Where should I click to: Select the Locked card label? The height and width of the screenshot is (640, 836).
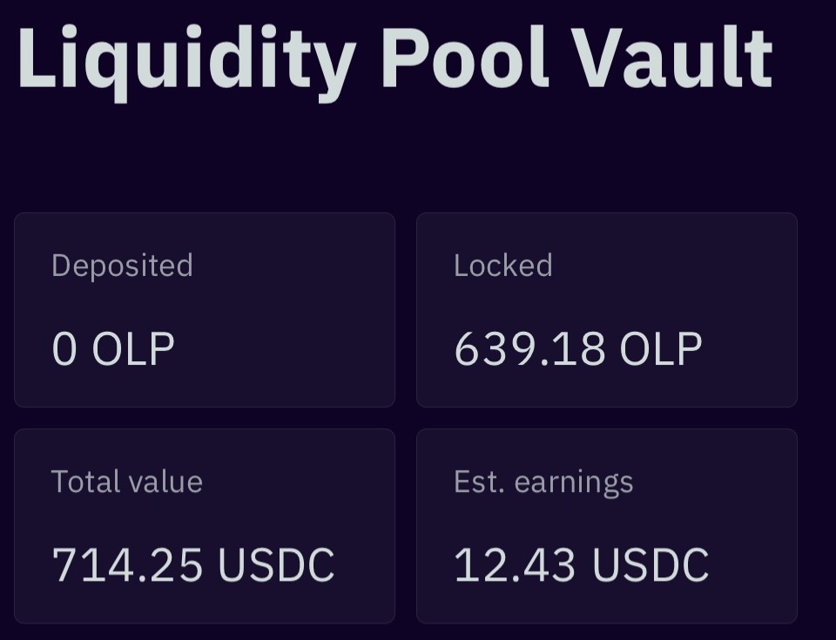click(x=502, y=266)
